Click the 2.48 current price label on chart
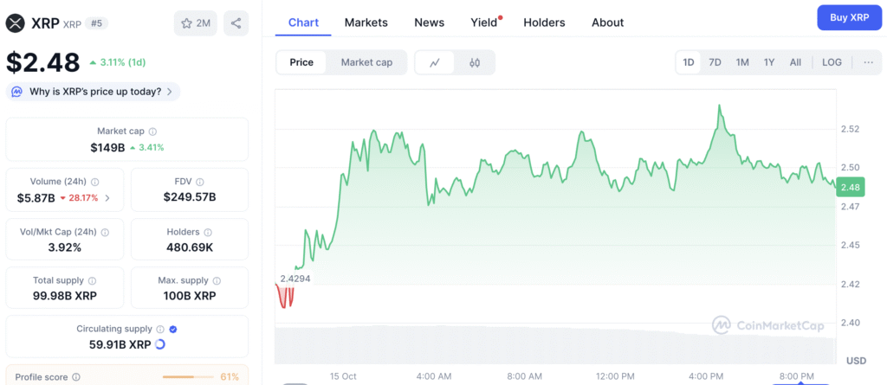The image size is (887, 385). tap(850, 187)
